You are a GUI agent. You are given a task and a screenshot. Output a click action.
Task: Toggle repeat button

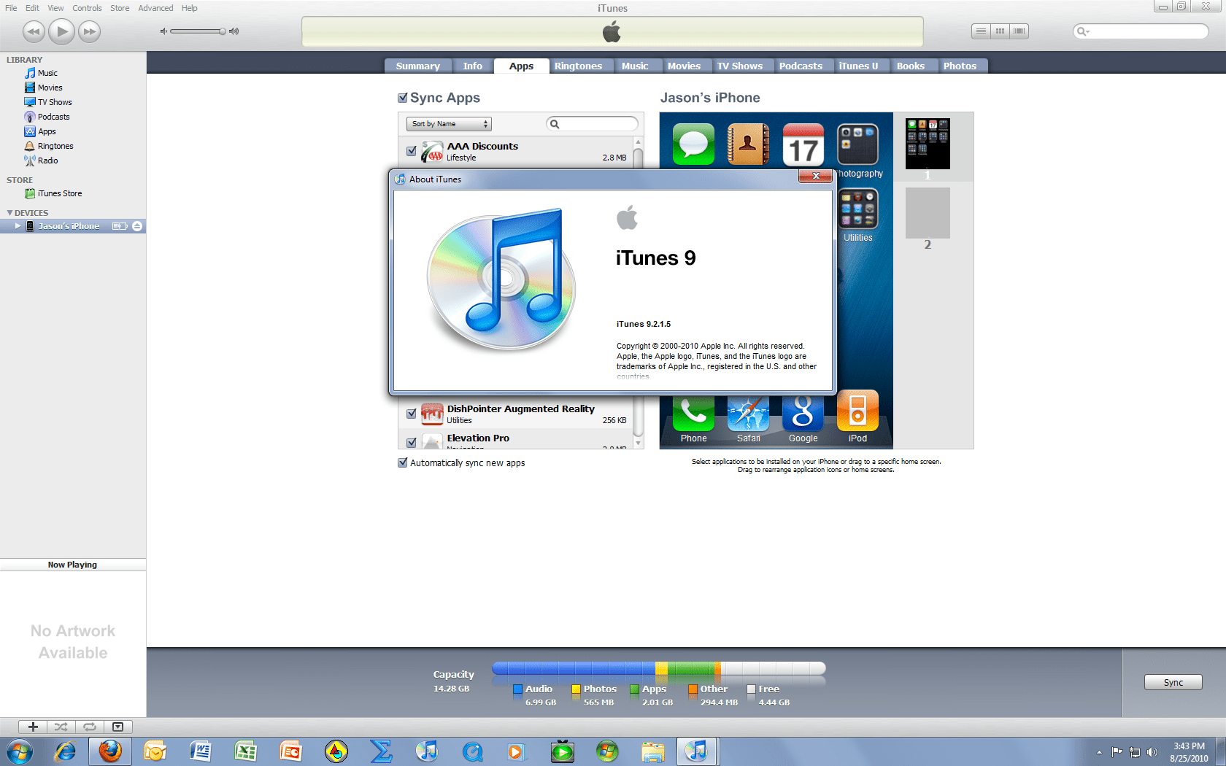pyautogui.click(x=89, y=727)
